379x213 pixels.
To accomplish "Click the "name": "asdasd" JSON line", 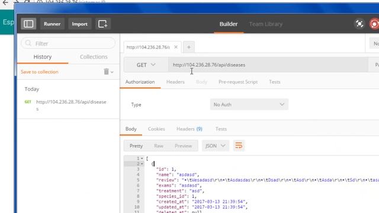I will coord(178,175).
